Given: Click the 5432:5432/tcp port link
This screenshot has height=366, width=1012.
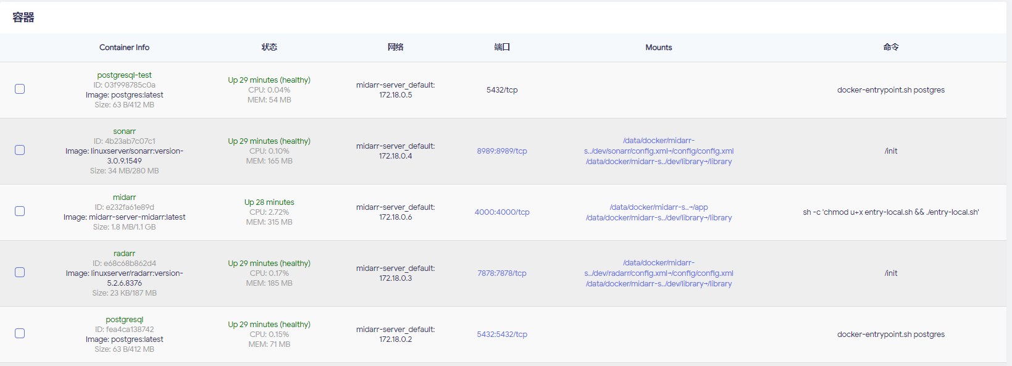Looking at the screenshot, I should [x=502, y=335].
